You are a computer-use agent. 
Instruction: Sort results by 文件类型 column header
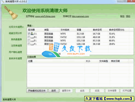pos(104,61)
